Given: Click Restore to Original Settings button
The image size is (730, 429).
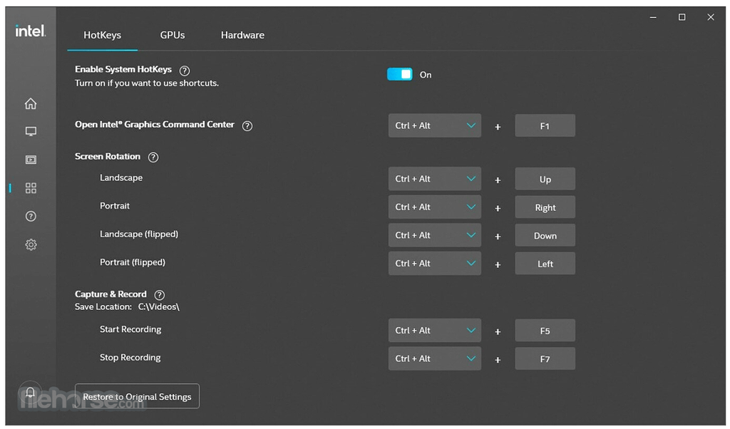Looking at the screenshot, I should coord(137,397).
